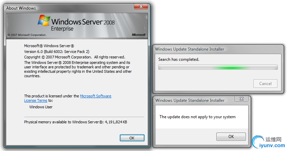Click OK on the update does not apply message
Screen dimensions: 287x151
click(x=231, y=136)
